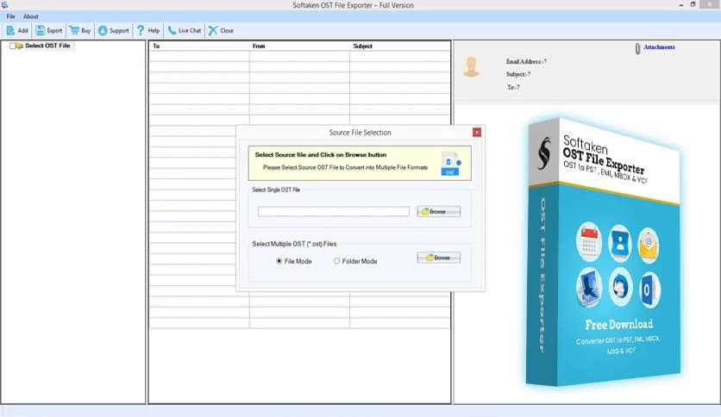721x417 pixels.
Task: Open Support from the toolbar
Action: click(x=113, y=30)
